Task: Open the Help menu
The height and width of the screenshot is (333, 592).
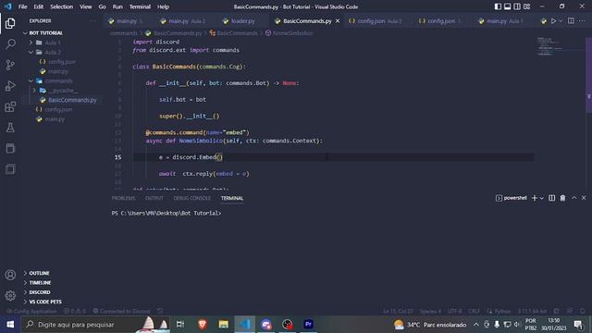Action: click(163, 6)
